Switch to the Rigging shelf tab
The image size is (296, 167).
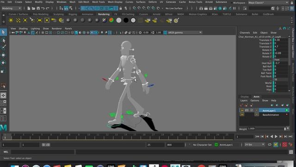coord(73,14)
